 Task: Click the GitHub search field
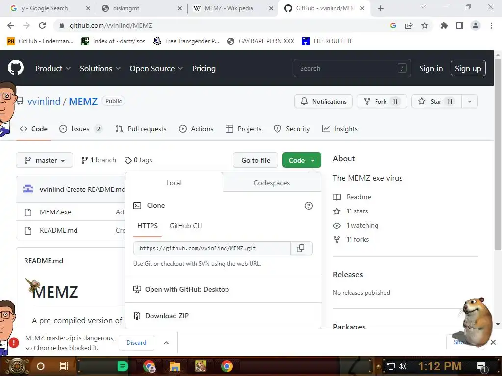[x=352, y=68]
